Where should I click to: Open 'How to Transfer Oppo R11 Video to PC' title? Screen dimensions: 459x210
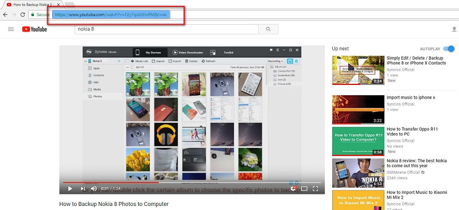pos(412,131)
